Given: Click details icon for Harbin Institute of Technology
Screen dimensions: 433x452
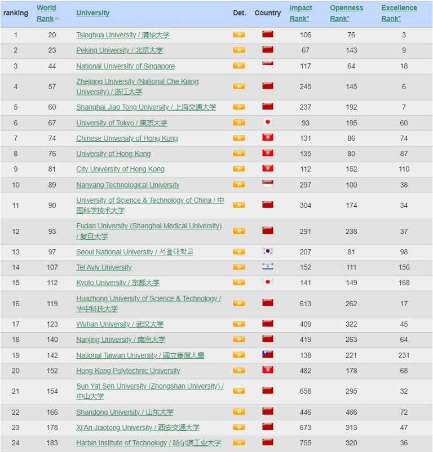Looking at the screenshot, I should [239, 442].
